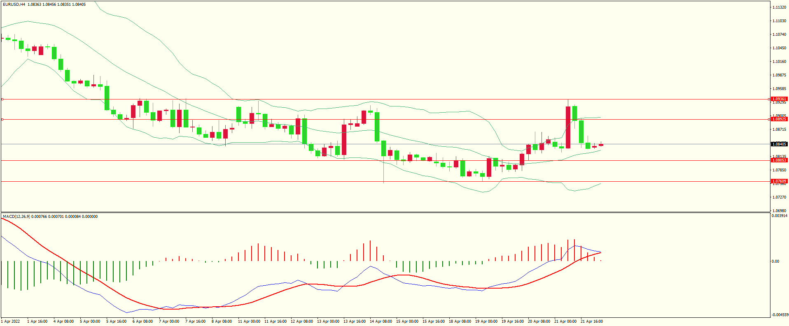Click the 12 Apr 08:00 time label
This screenshot has height=326, width=789.
pyautogui.click(x=302, y=321)
